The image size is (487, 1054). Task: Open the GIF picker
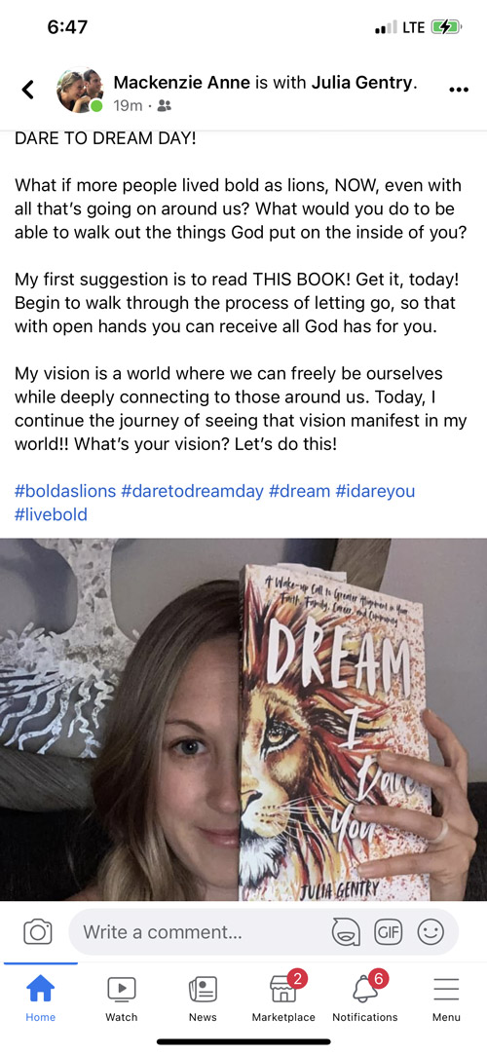point(389,931)
